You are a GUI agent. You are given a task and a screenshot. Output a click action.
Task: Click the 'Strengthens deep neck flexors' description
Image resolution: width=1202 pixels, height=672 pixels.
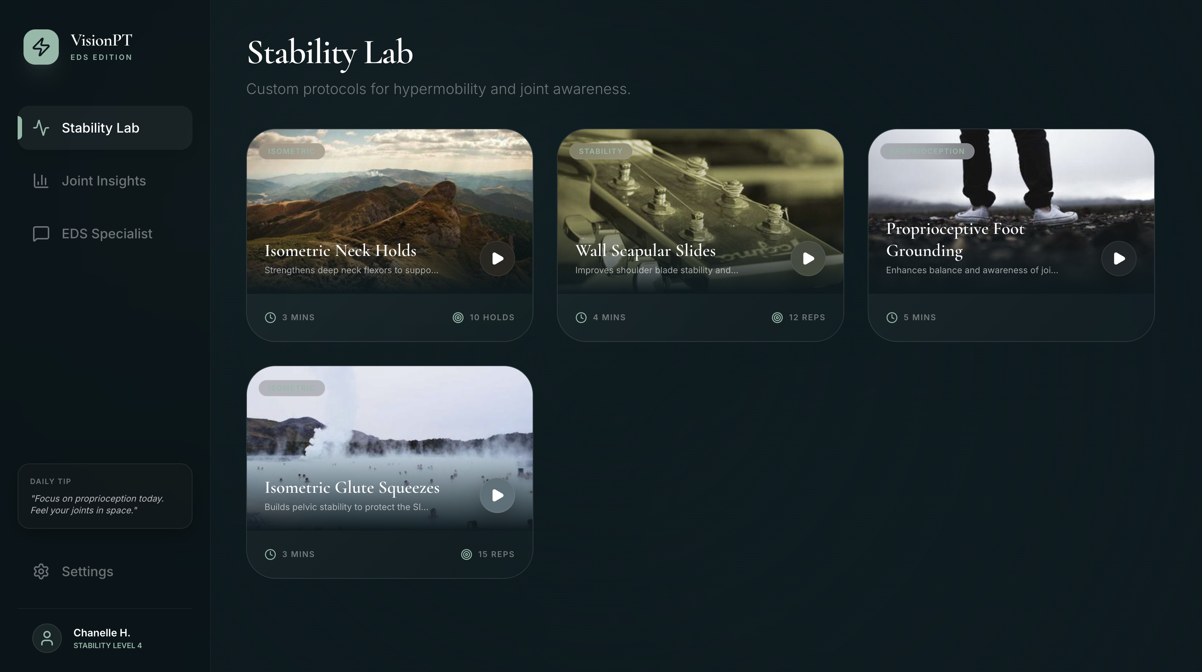pos(351,271)
